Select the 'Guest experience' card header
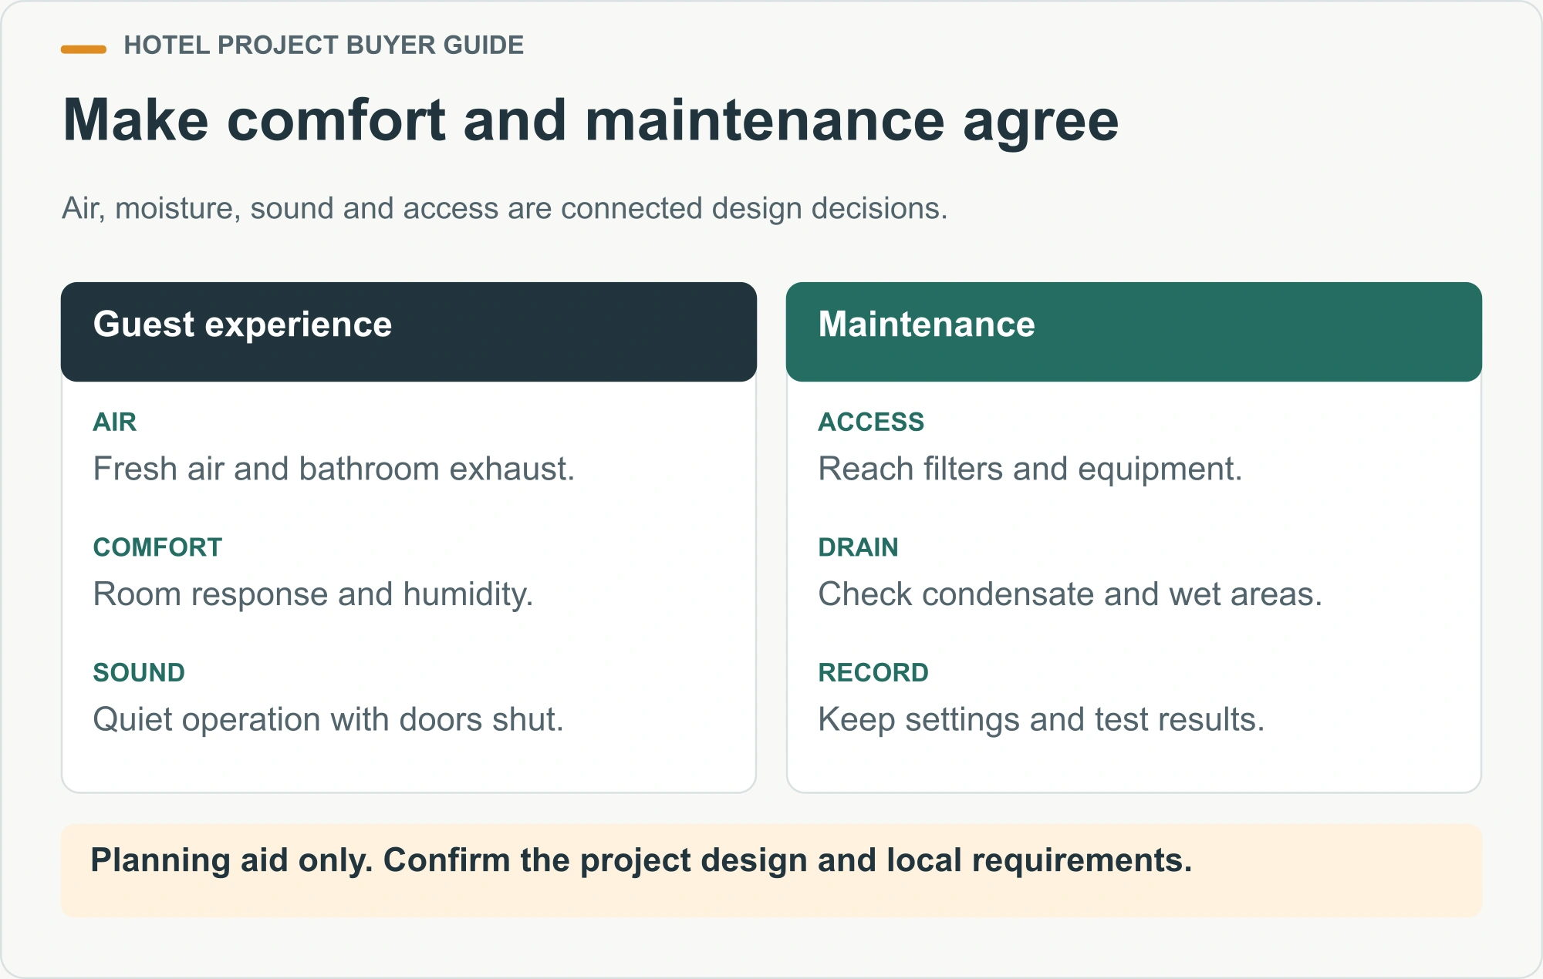 pyautogui.click(x=409, y=331)
